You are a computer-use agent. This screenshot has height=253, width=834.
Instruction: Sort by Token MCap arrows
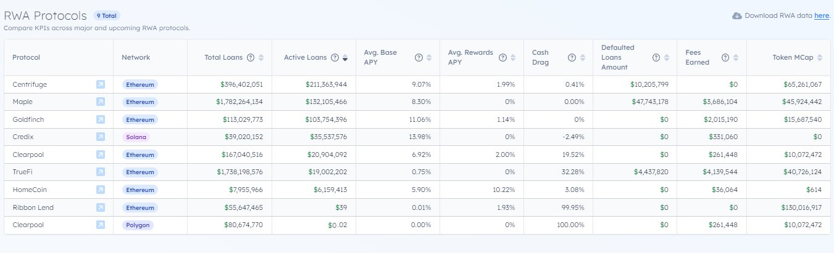point(820,57)
